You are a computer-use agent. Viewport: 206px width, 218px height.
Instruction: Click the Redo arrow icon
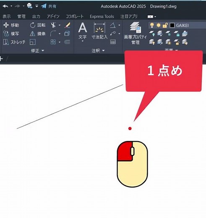pos(18,6)
